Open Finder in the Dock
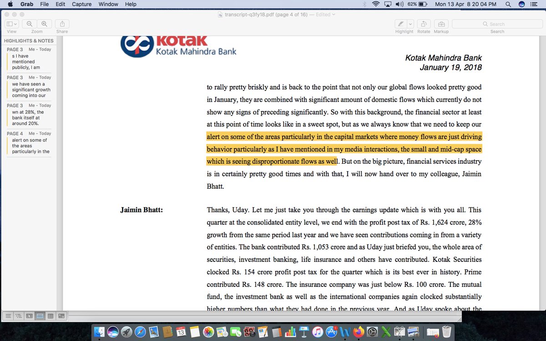This screenshot has height=341, width=546. click(99, 332)
